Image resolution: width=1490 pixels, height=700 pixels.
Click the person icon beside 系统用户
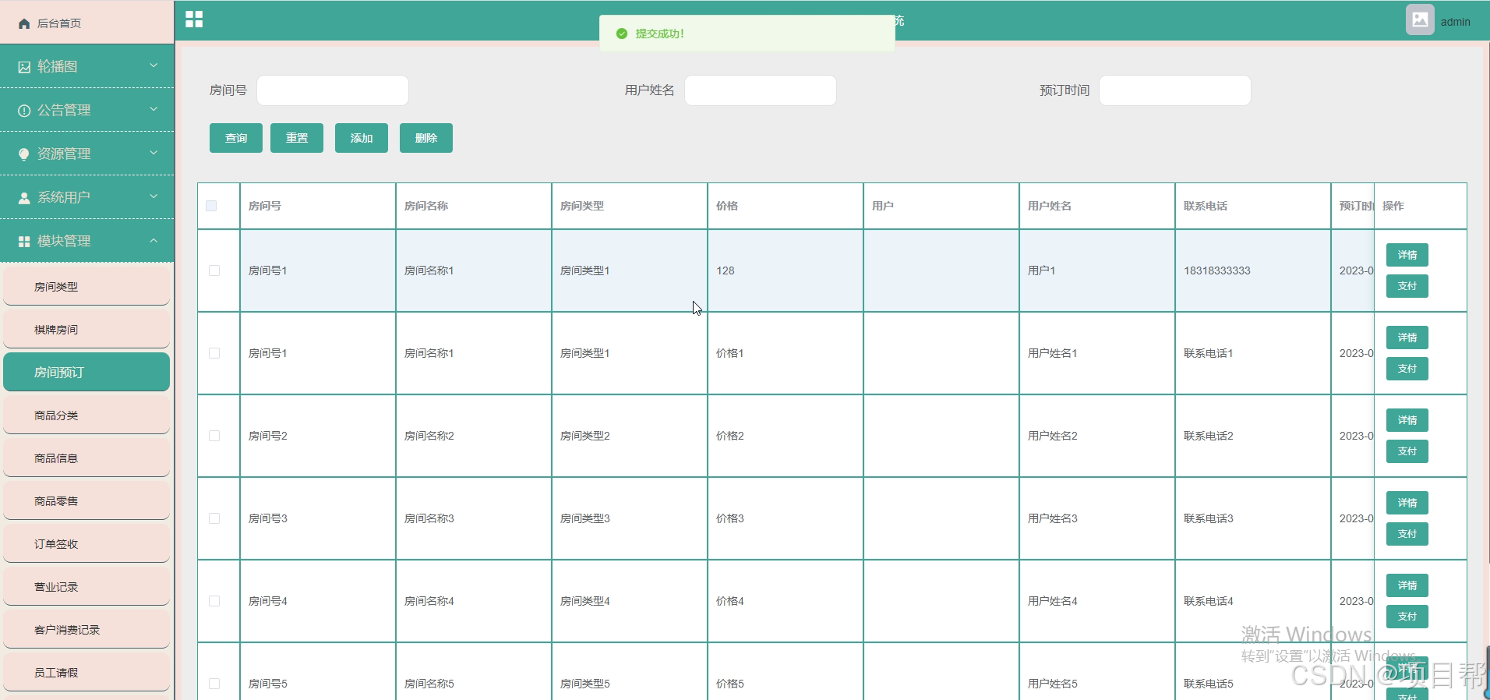click(x=24, y=198)
